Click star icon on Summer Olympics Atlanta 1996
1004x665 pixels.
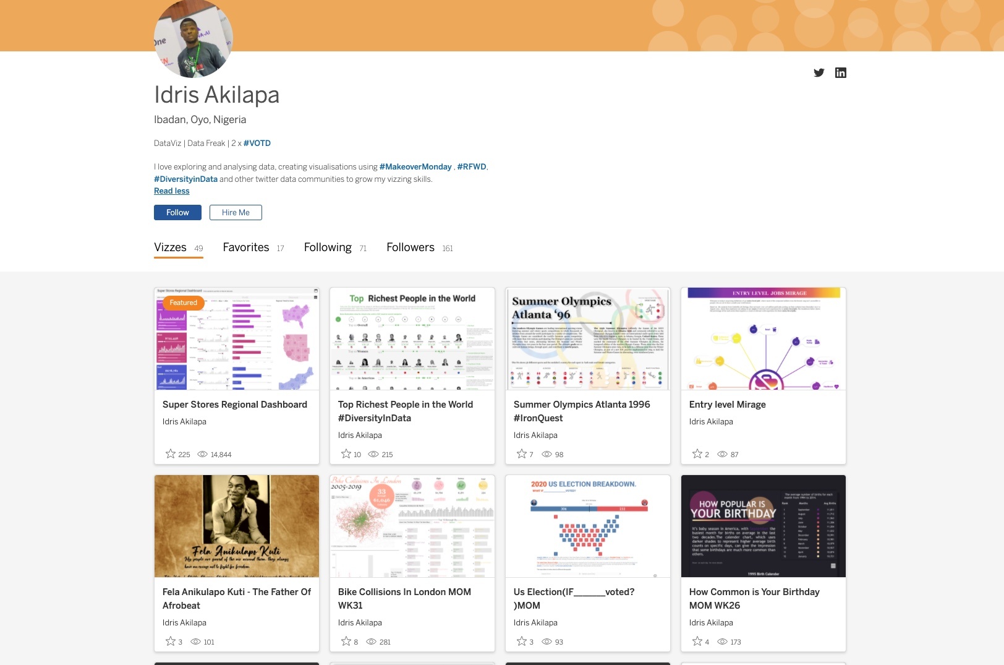tap(521, 454)
